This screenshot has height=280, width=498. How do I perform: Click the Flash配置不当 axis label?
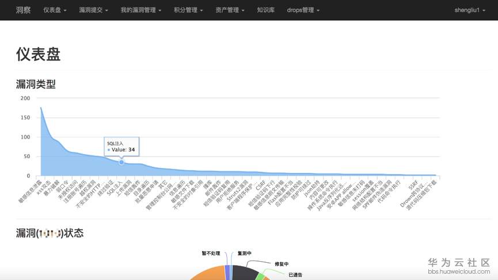[x=280, y=193]
